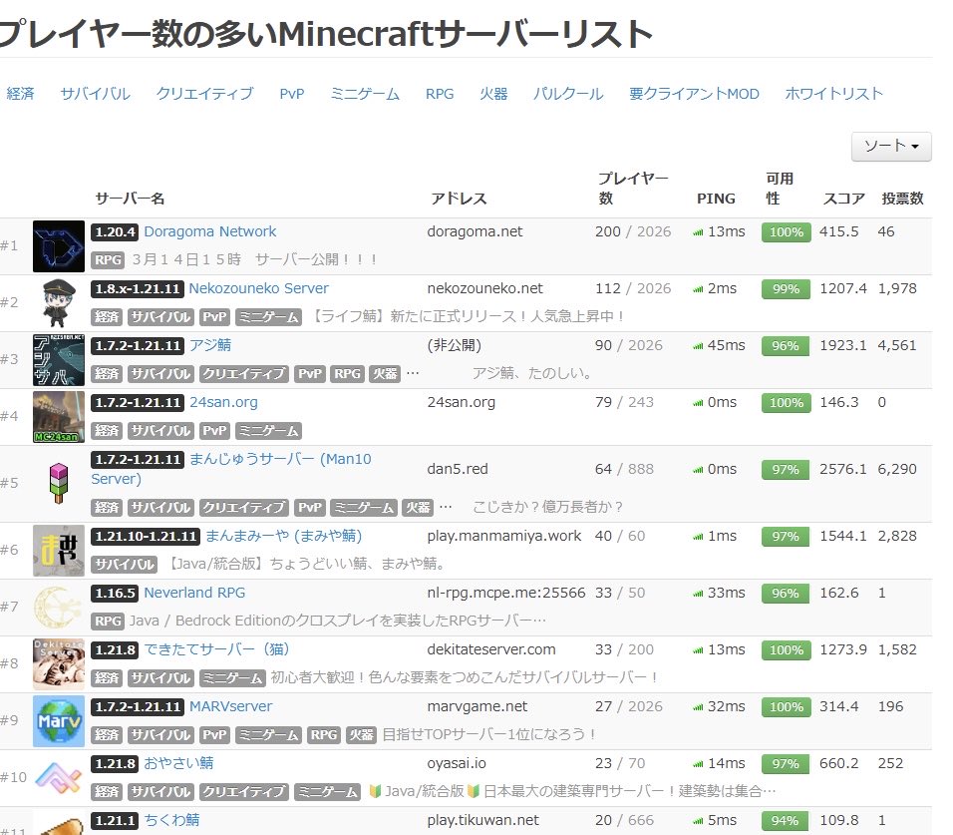Click the 経済 tag in できたてサーバー row

[107, 677]
